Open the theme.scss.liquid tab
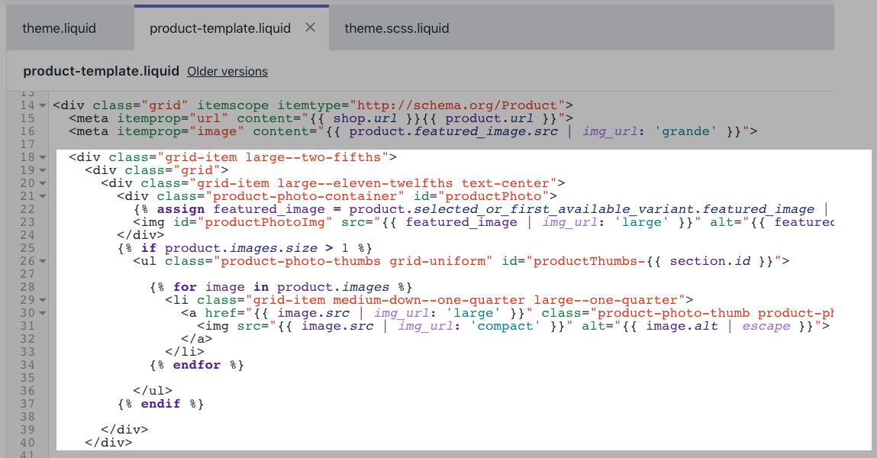Image resolution: width=877 pixels, height=458 pixels. [x=396, y=28]
